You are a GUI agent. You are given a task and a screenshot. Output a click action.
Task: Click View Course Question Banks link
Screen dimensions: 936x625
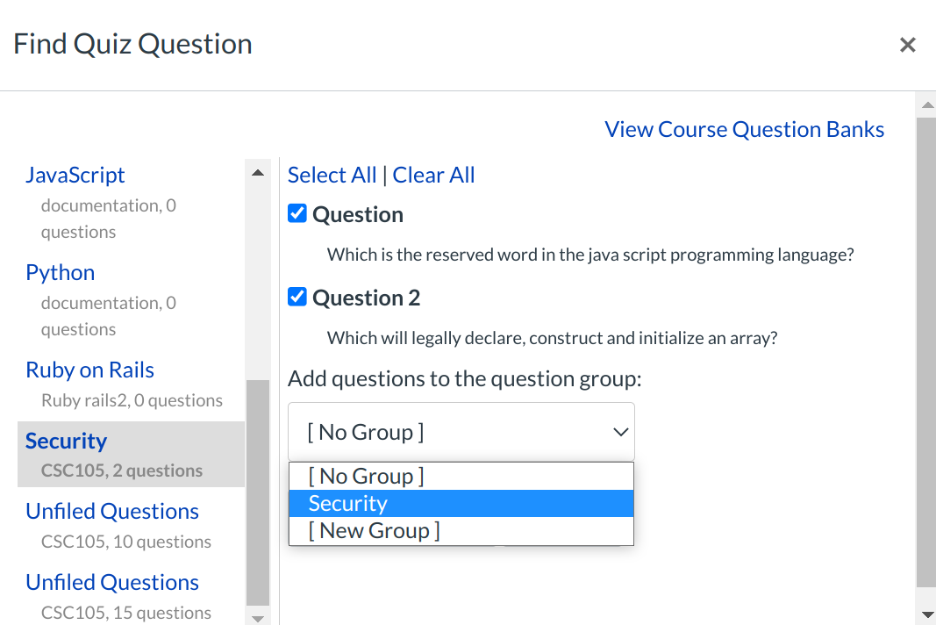[x=744, y=129]
